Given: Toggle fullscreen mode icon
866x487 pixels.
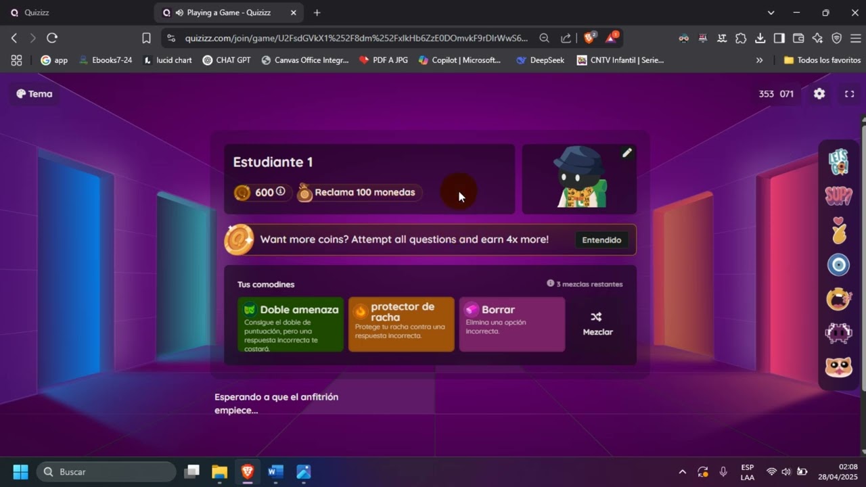Looking at the screenshot, I should click(x=849, y=94).
